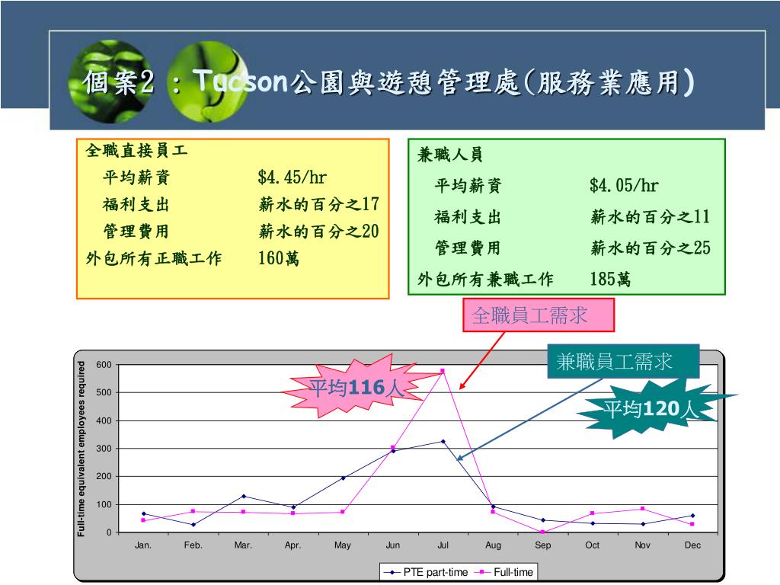Screen dimensions: 780x585
Task: Click 薪水的百分之11 in the green box
Action: click(x=651, y=216)
